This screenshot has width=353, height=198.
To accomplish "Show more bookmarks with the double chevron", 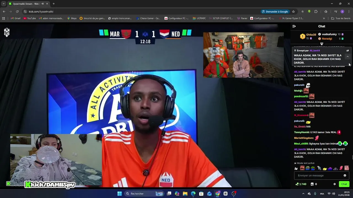I will 324,18.
